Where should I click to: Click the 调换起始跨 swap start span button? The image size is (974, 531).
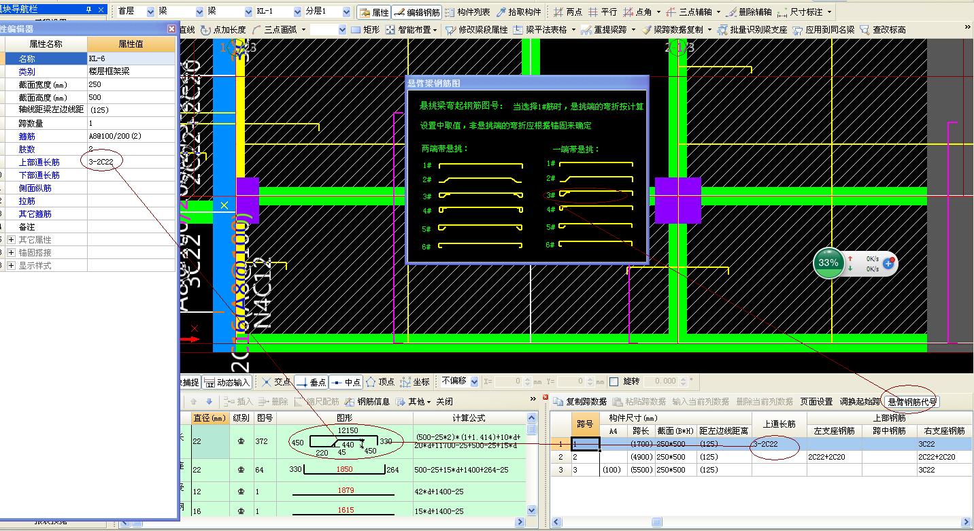pyautogui.click(x=860, y=402)
